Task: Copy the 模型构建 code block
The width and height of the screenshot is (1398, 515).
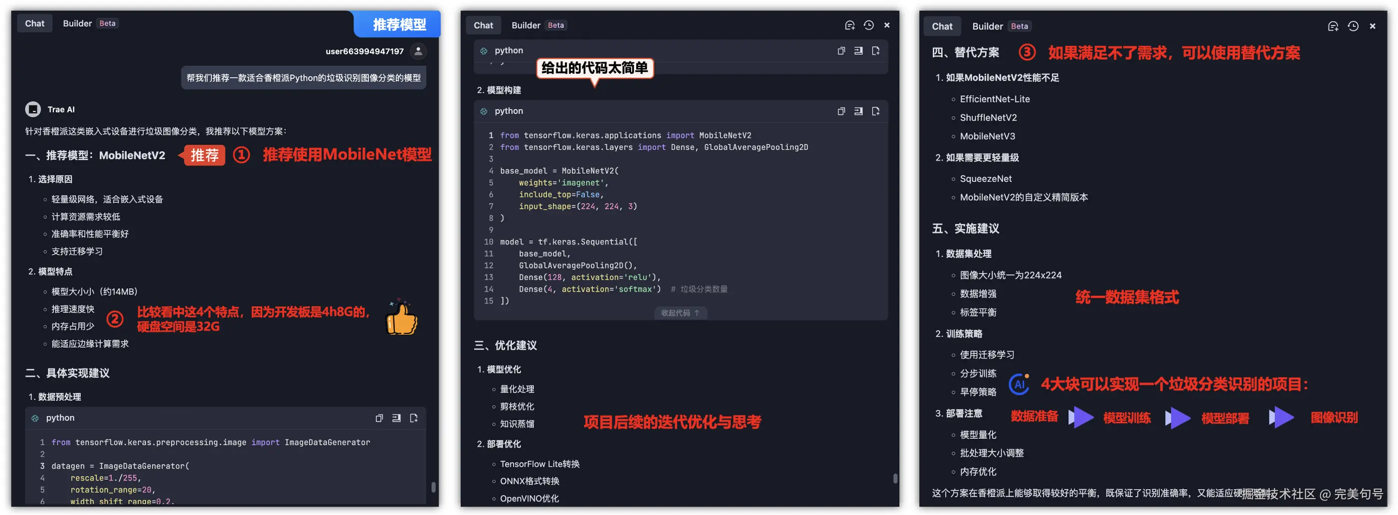Action: [841, 111]
